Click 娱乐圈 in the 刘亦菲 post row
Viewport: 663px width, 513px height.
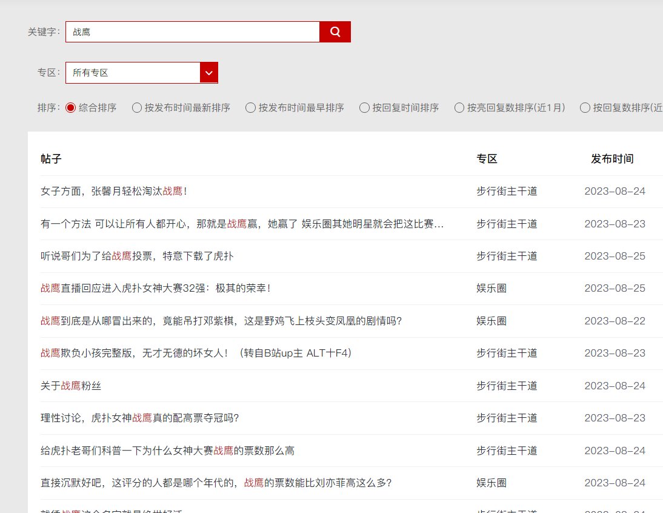coord(491,483)
